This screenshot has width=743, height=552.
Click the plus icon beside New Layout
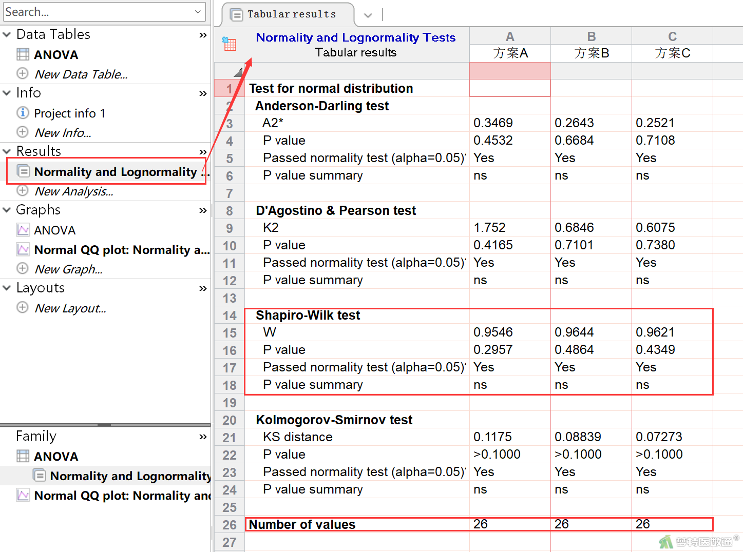click(23, 307)
